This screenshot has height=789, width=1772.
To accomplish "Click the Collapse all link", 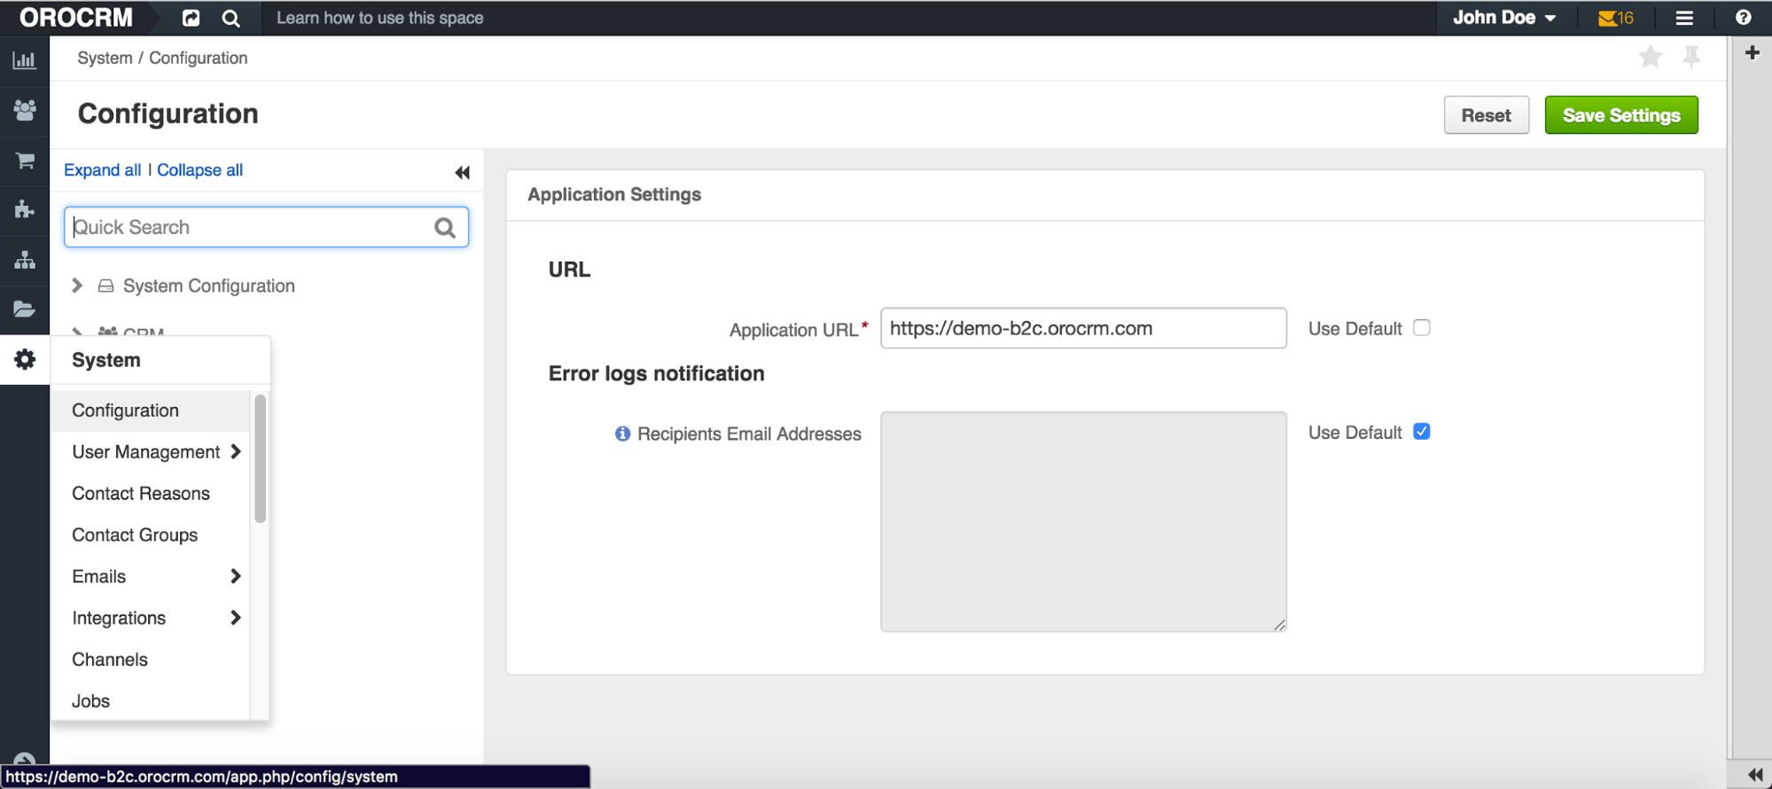I will coord(199,170).
